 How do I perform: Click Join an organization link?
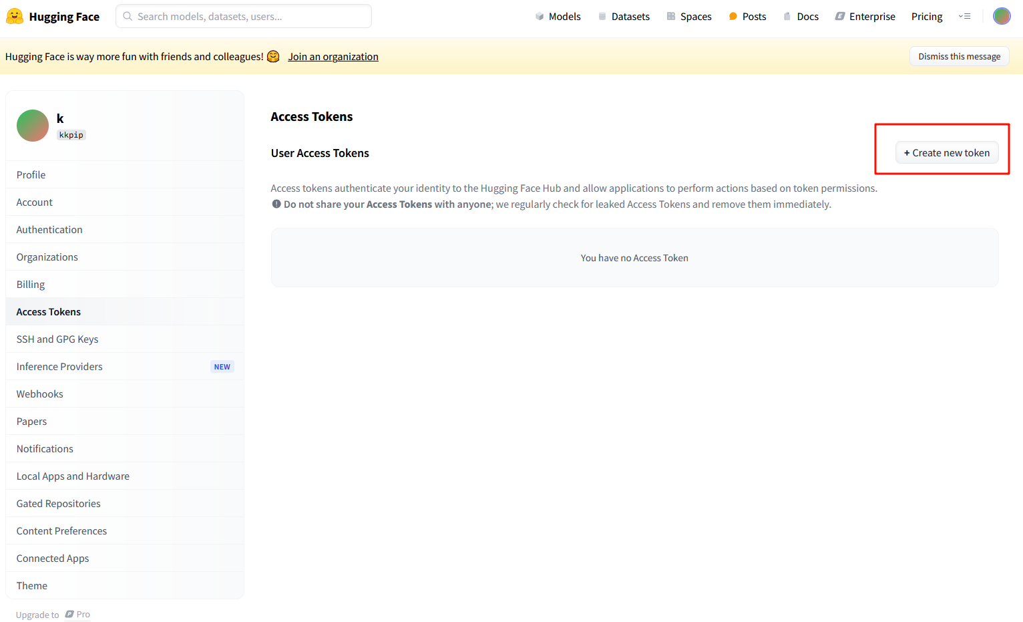point(333,57)
